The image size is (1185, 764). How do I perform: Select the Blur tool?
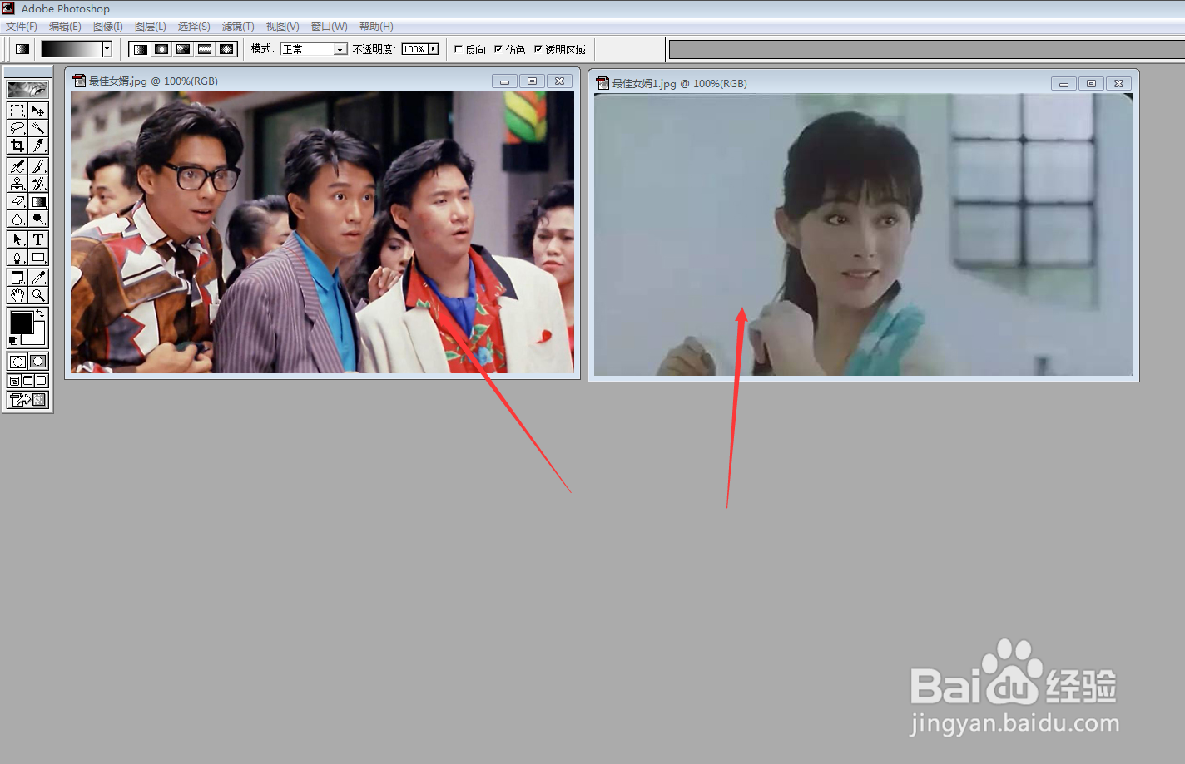click(17, 219)
